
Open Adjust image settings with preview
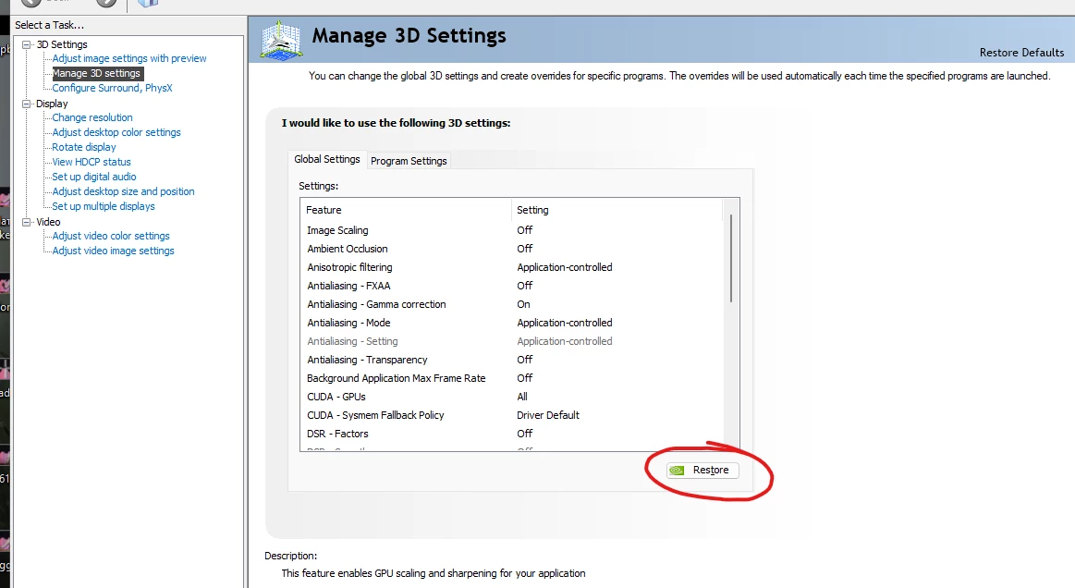[128, 58]
